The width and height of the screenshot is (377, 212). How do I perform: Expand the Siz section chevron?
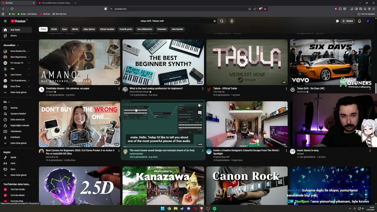click(x=9, y=102)
